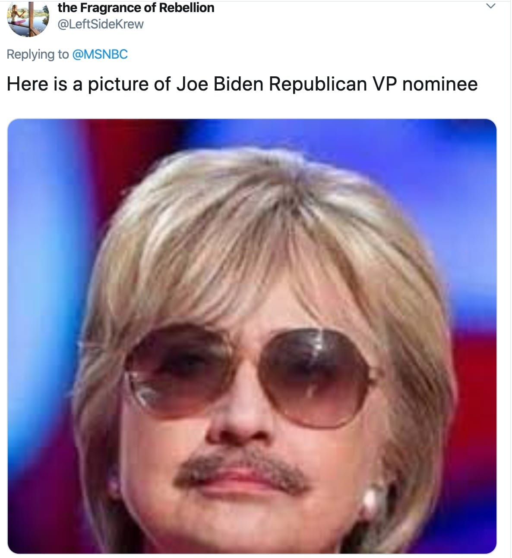
Task: Click the word 'Republican' in the tweet
Action: click(x=318, y=84)
